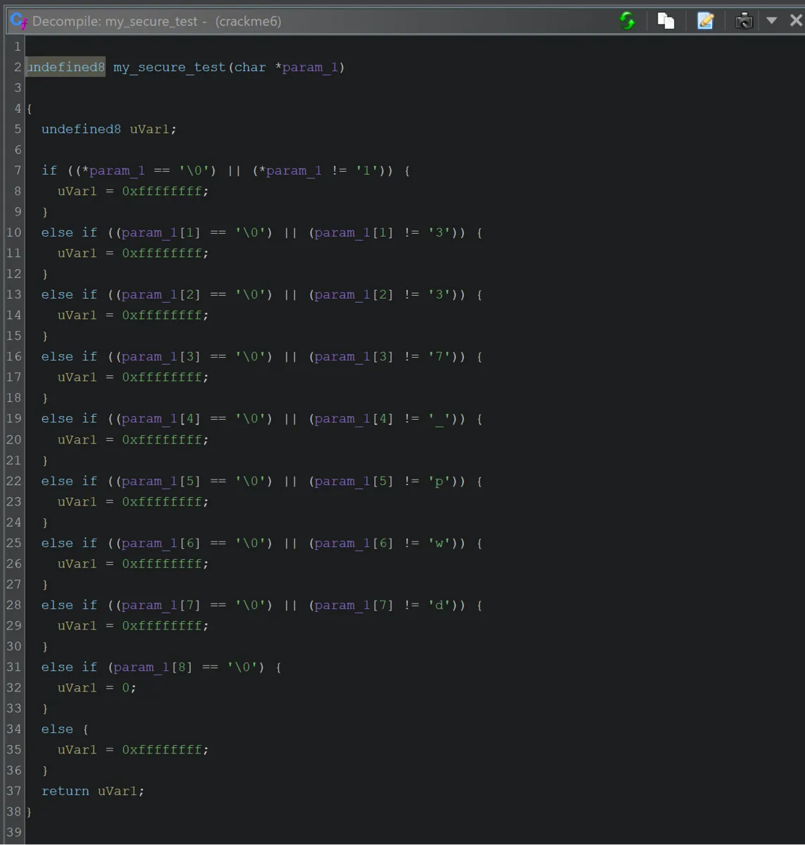Click the lone 'else' on line 34
Screen dimensions: 805x845
[57, 729]
